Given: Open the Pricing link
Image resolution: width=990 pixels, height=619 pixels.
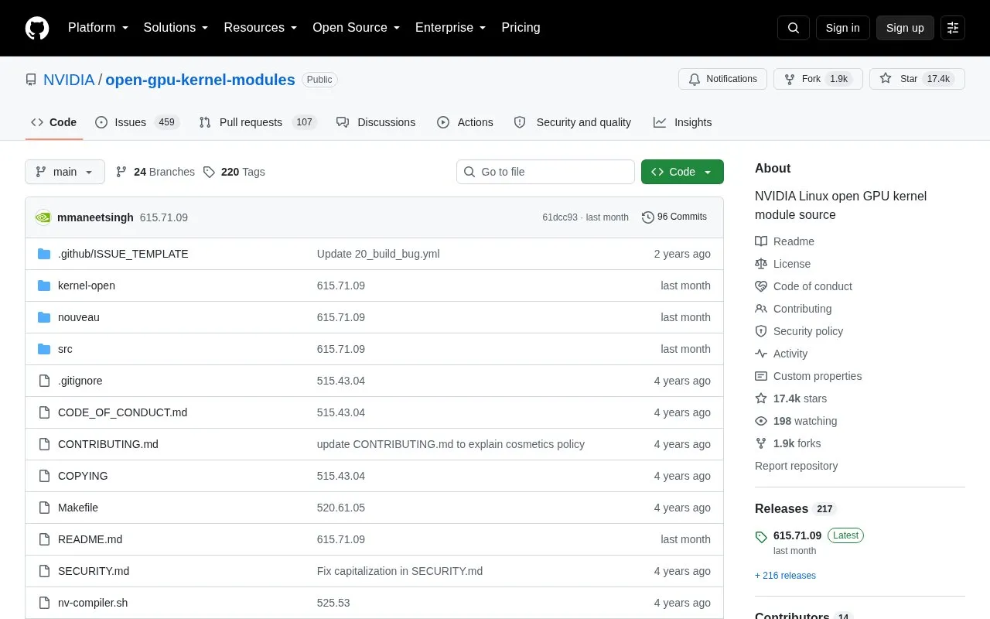Looking at the screenshot, I should [521, 28].
